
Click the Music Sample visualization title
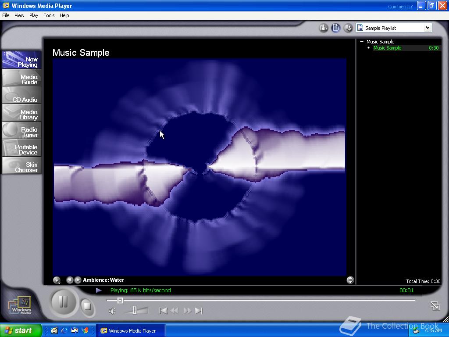click(x=81, y=53)
